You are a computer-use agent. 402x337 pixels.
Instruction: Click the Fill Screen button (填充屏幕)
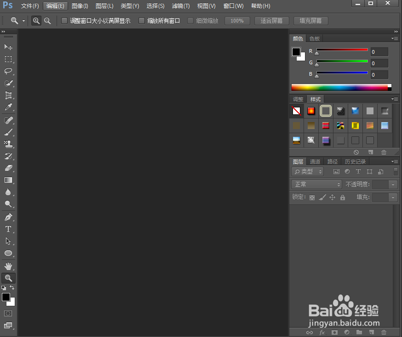[310, 21]
